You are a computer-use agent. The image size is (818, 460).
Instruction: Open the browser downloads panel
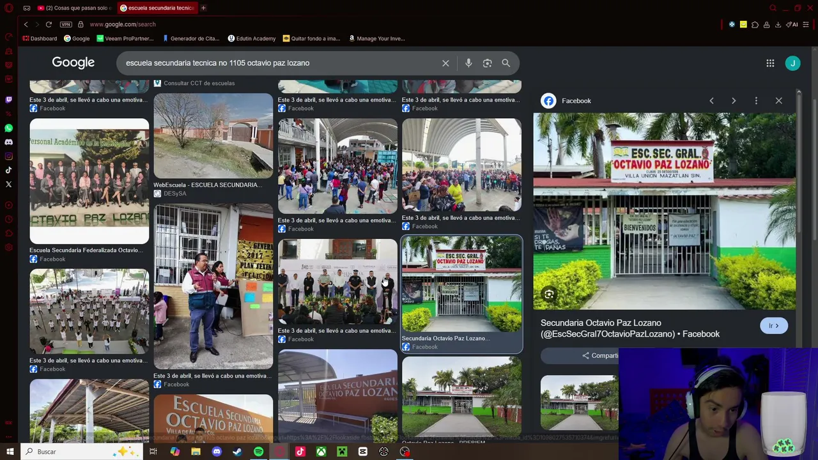[778, 25]
